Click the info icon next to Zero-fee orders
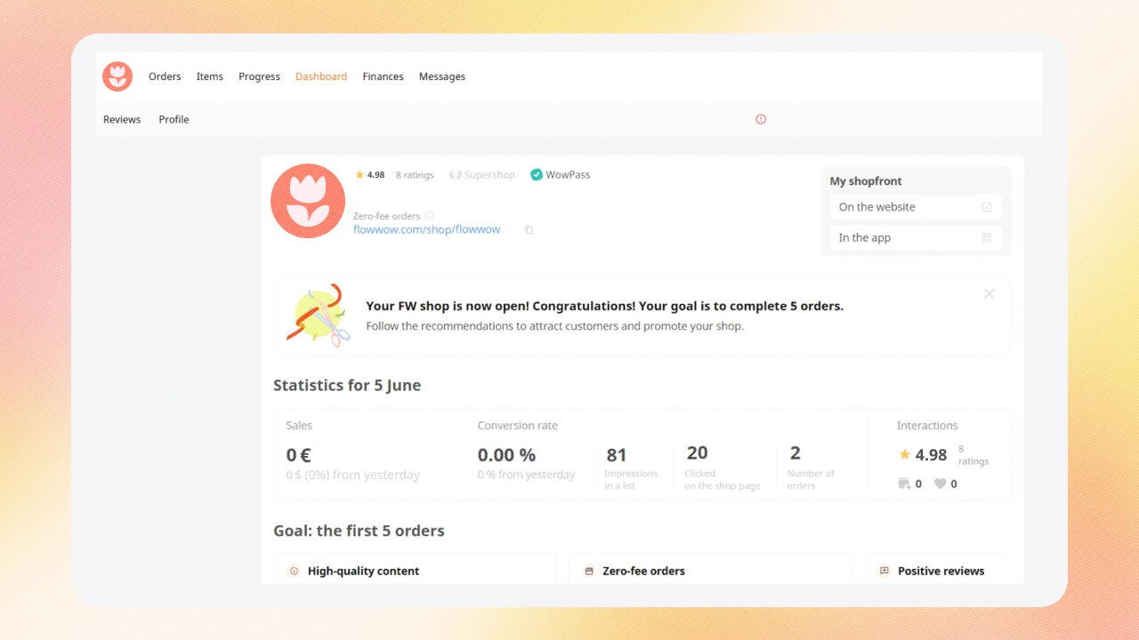 [430, 216]
